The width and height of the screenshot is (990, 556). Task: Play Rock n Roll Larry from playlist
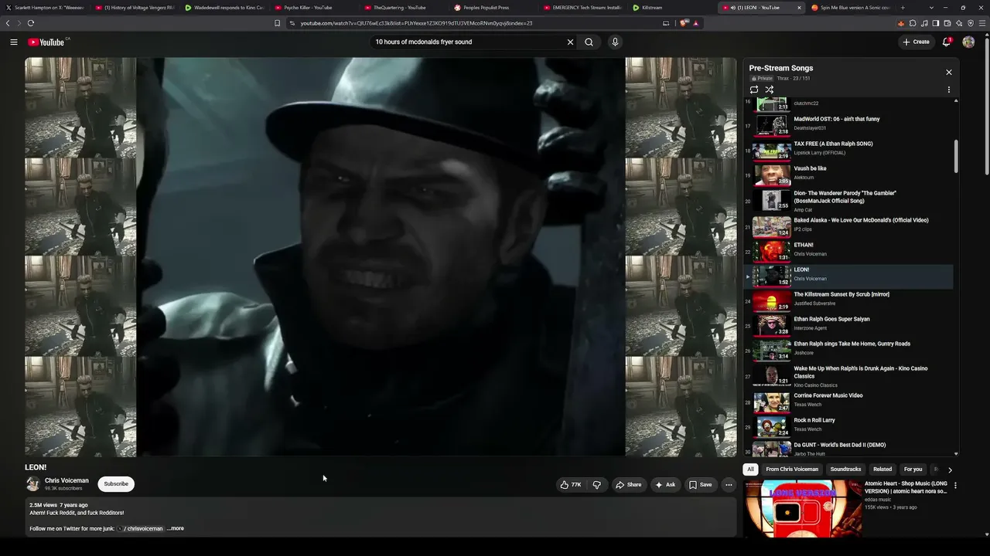[849, 425]
